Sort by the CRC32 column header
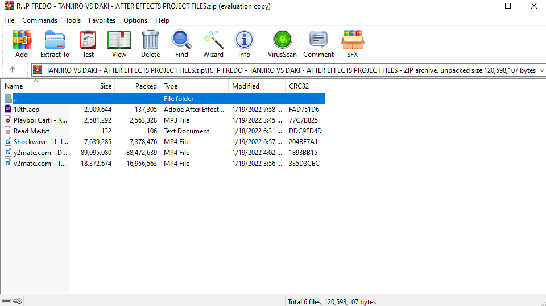The width and height of the screenshot is (546, 306). pos(305,86)
